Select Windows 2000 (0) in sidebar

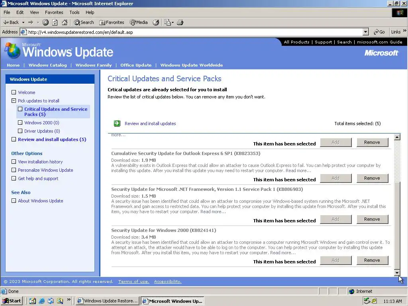click(x=41, y=123)
